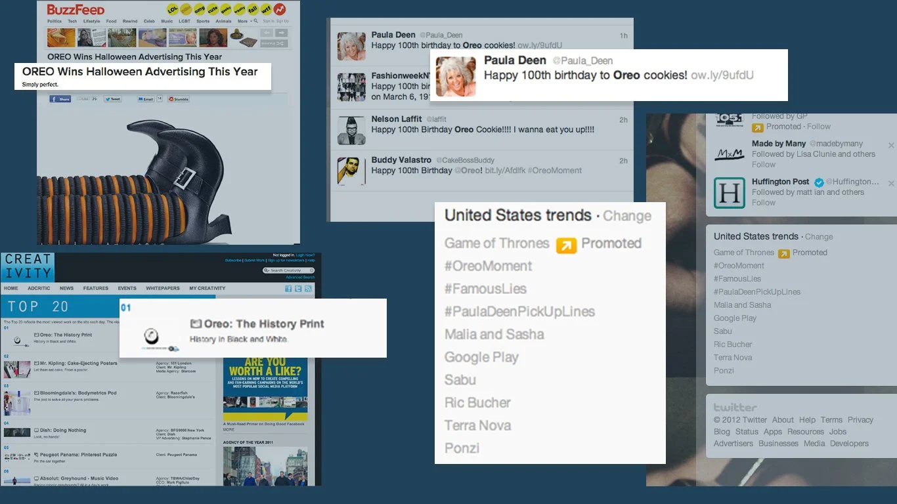Click the BuzzFeed shuffle button
Screen dimensions: 897x504
coord(274,43)
